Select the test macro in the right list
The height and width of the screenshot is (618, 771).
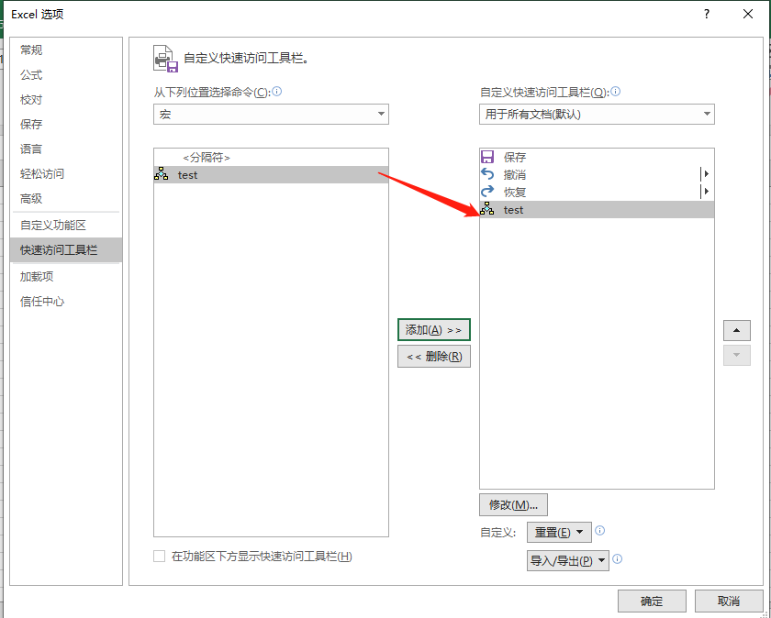514,209
